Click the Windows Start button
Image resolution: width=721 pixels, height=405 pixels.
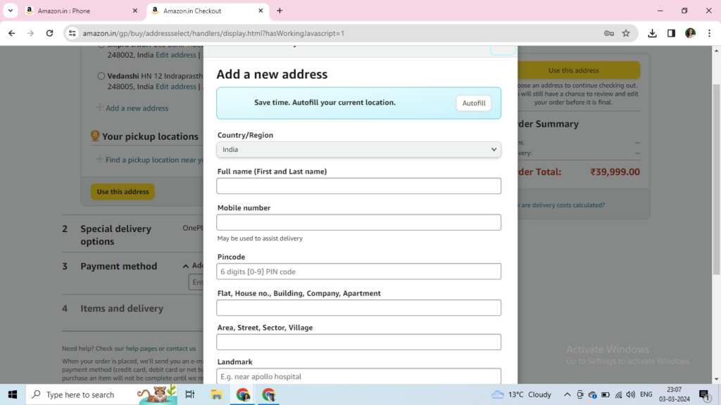click(x=13, y=394)
